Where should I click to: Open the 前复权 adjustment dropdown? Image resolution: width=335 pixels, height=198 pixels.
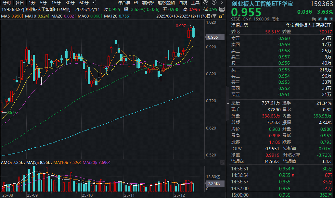(x=148, y=2)
